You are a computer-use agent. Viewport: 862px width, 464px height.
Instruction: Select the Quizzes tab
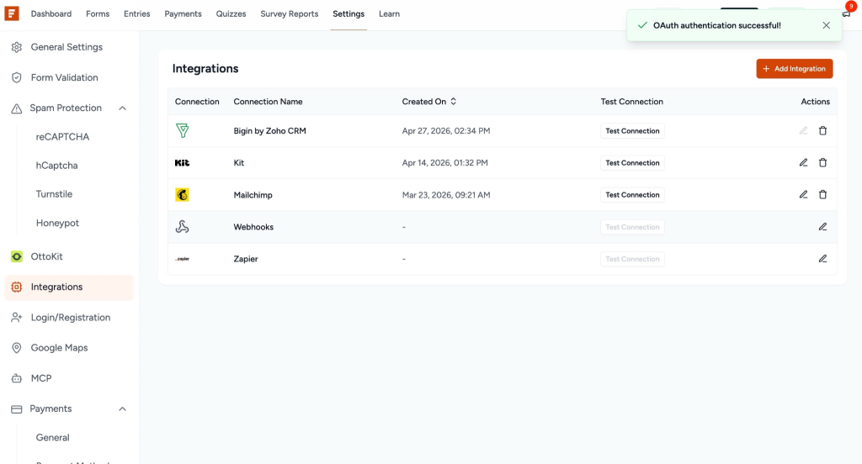[231, 13]
